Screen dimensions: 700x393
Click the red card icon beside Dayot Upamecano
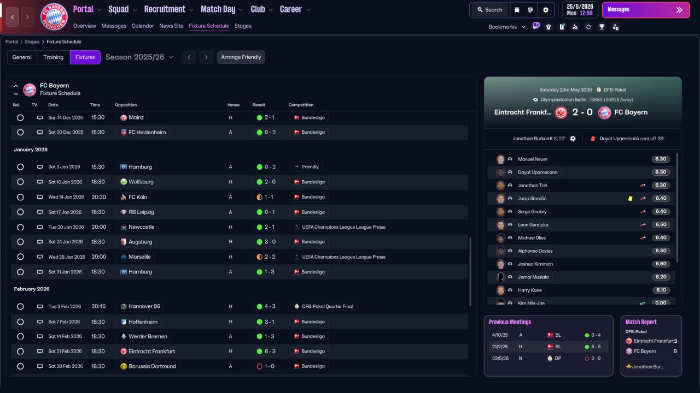(x=593, y=139)
